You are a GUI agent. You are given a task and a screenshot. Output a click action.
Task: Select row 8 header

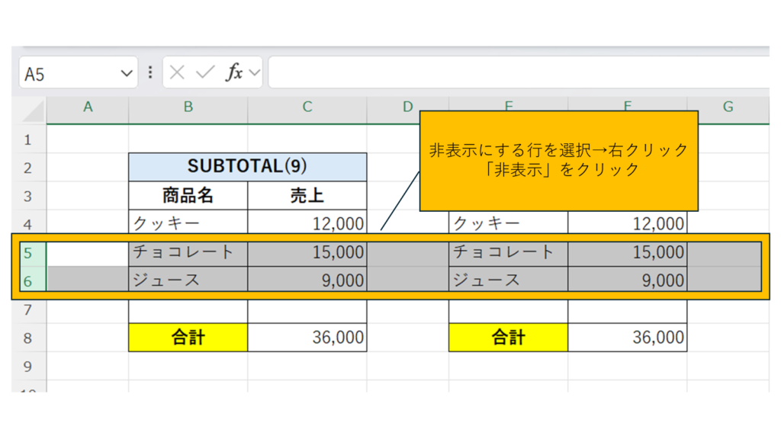[28, 338]
